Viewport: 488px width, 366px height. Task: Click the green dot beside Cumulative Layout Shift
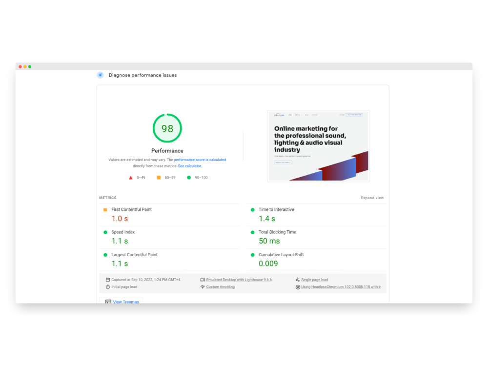pyautogui.click(x=252, y=255)
